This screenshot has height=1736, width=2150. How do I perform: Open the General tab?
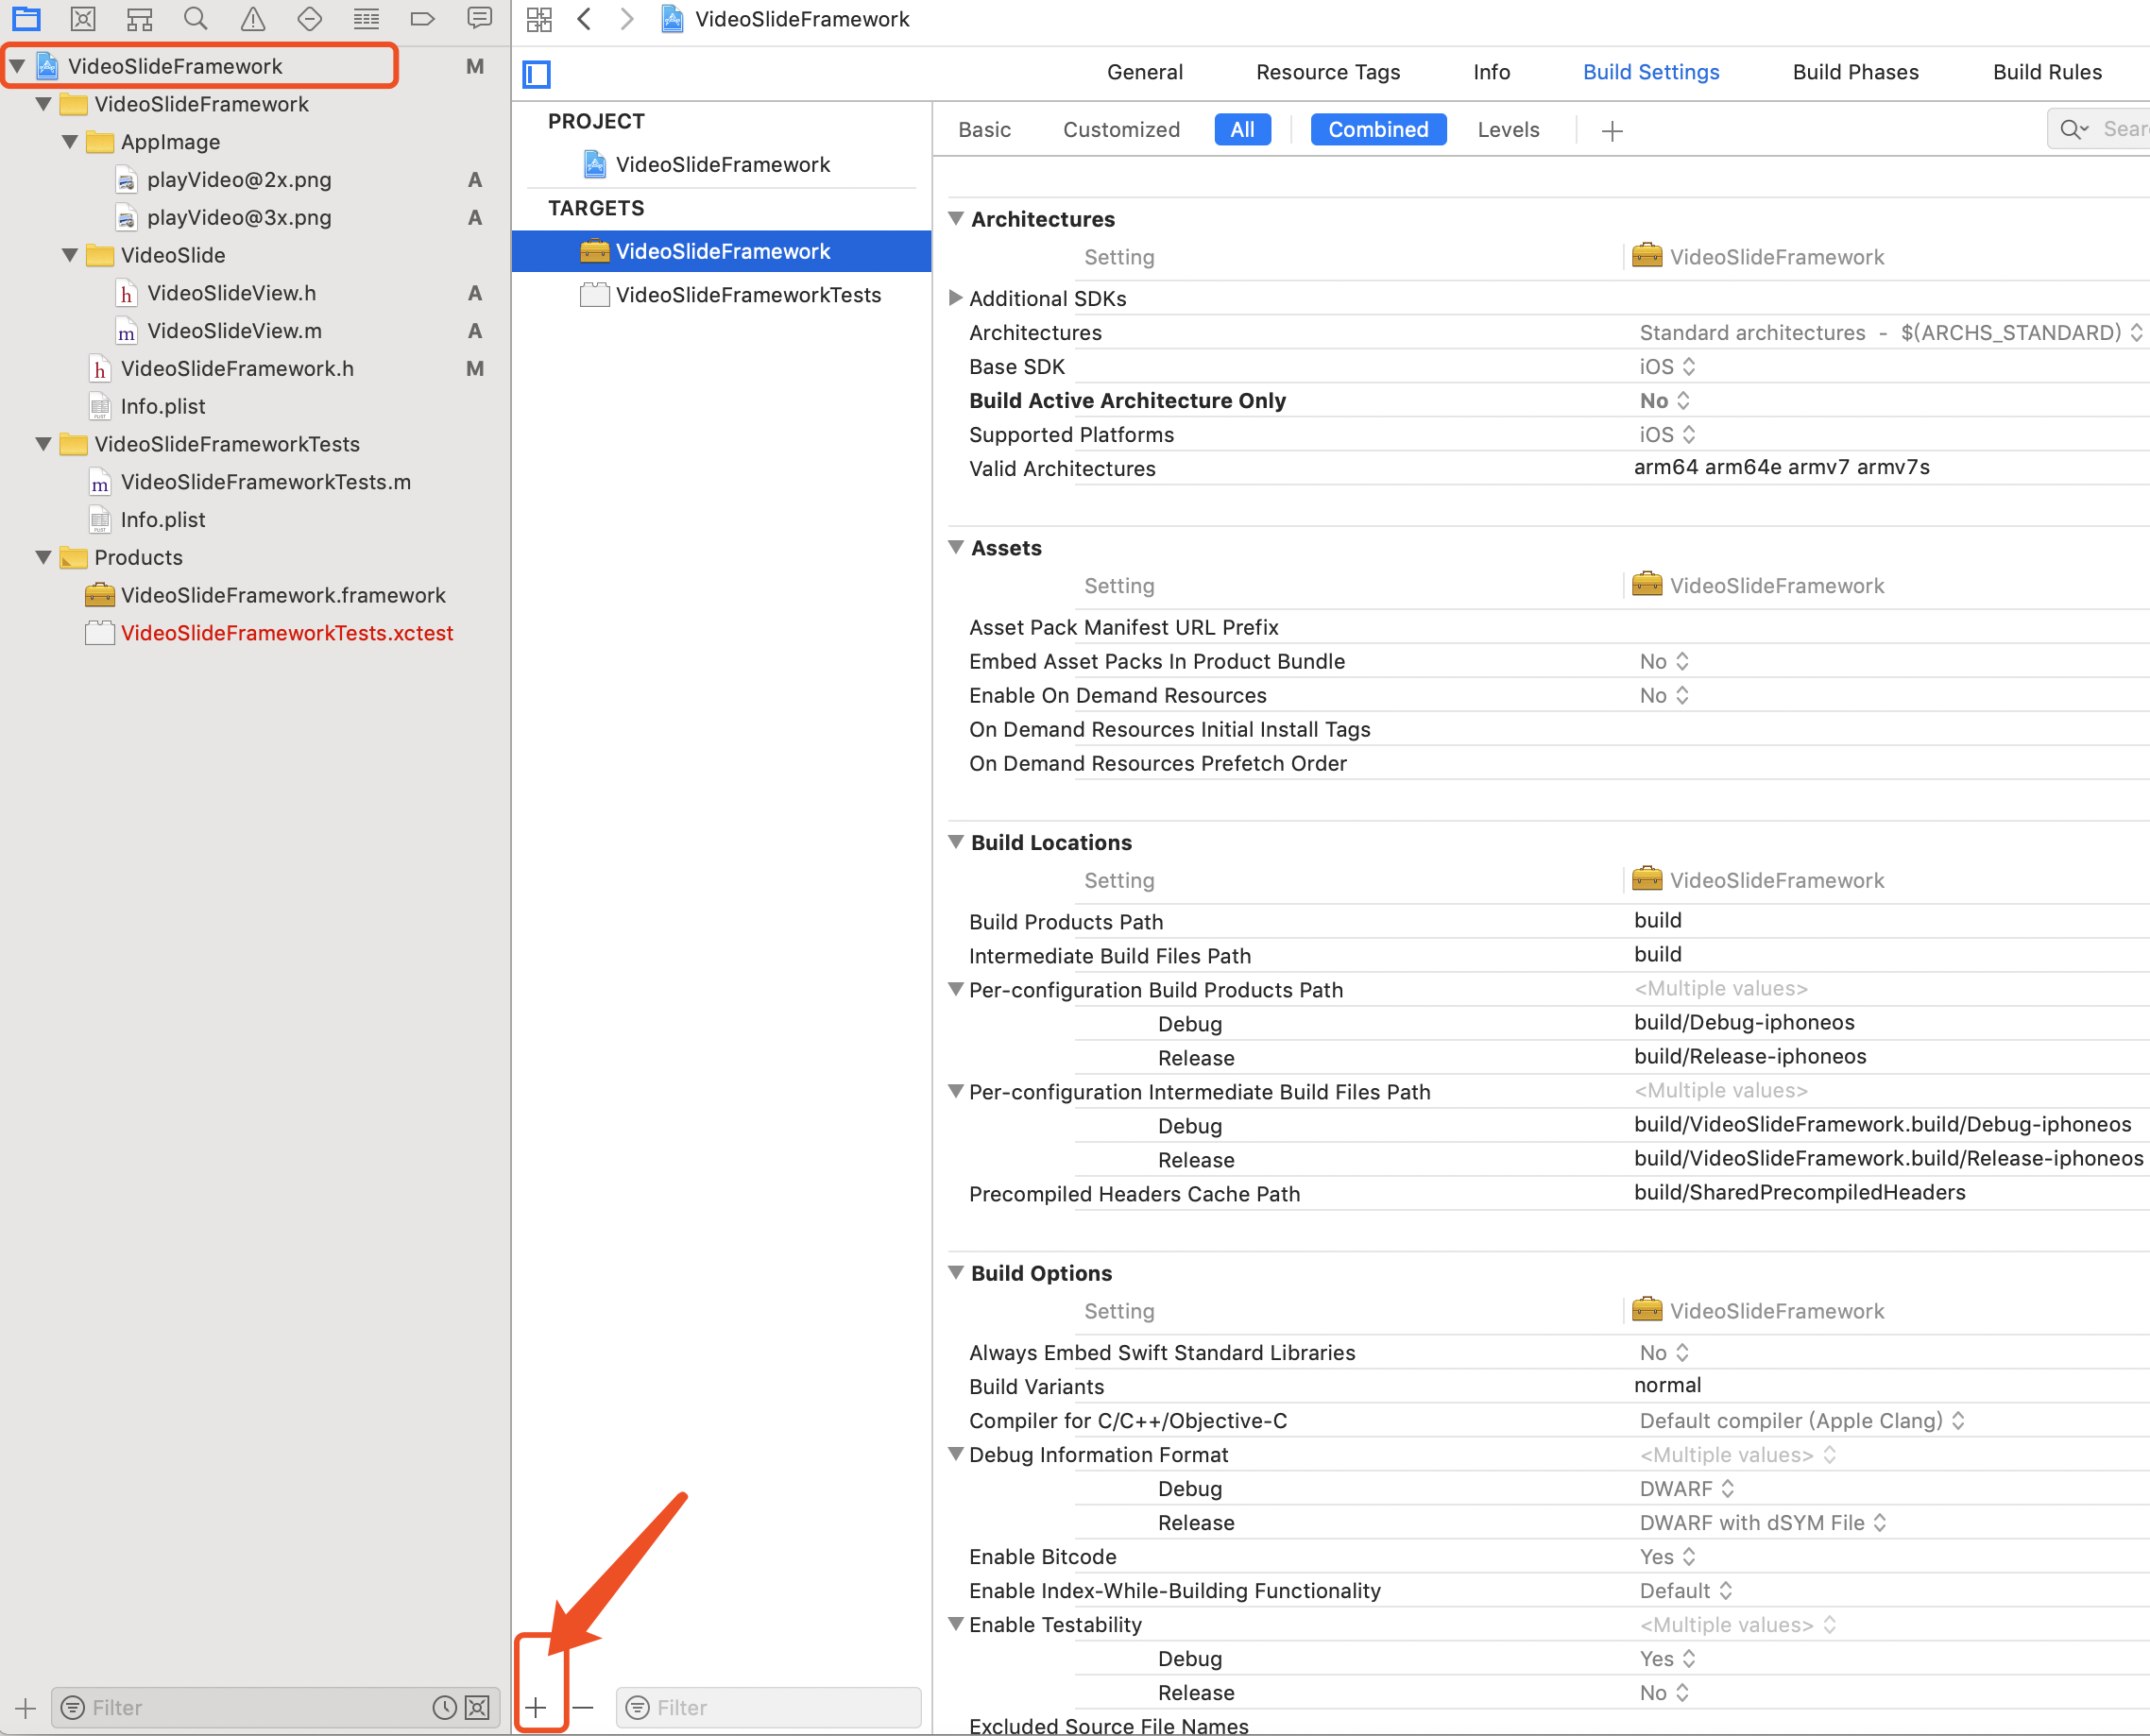(1144, 72)
